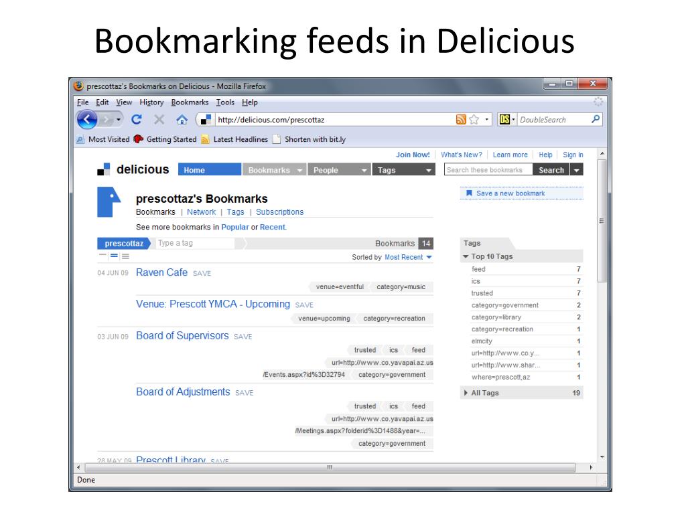686x514 pixels.
Task: Click Shorten with bit.ly bookmarklet
Action: [x=310, y=139]
